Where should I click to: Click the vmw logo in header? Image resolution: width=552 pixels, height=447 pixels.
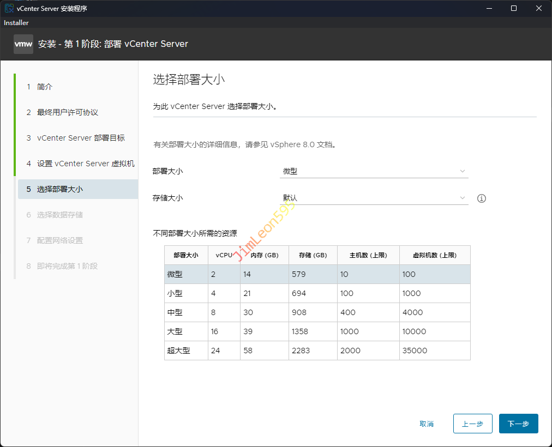click(x=23, y=44)
